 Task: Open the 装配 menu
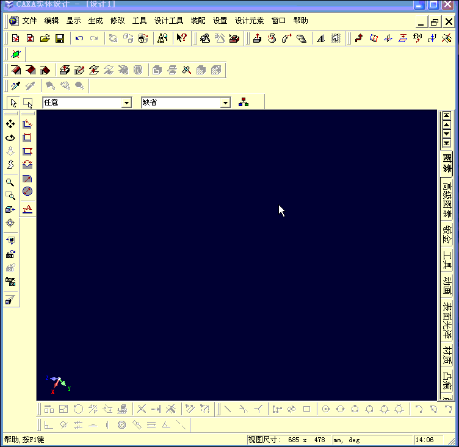pyautogui.click(x=198, y=21)
